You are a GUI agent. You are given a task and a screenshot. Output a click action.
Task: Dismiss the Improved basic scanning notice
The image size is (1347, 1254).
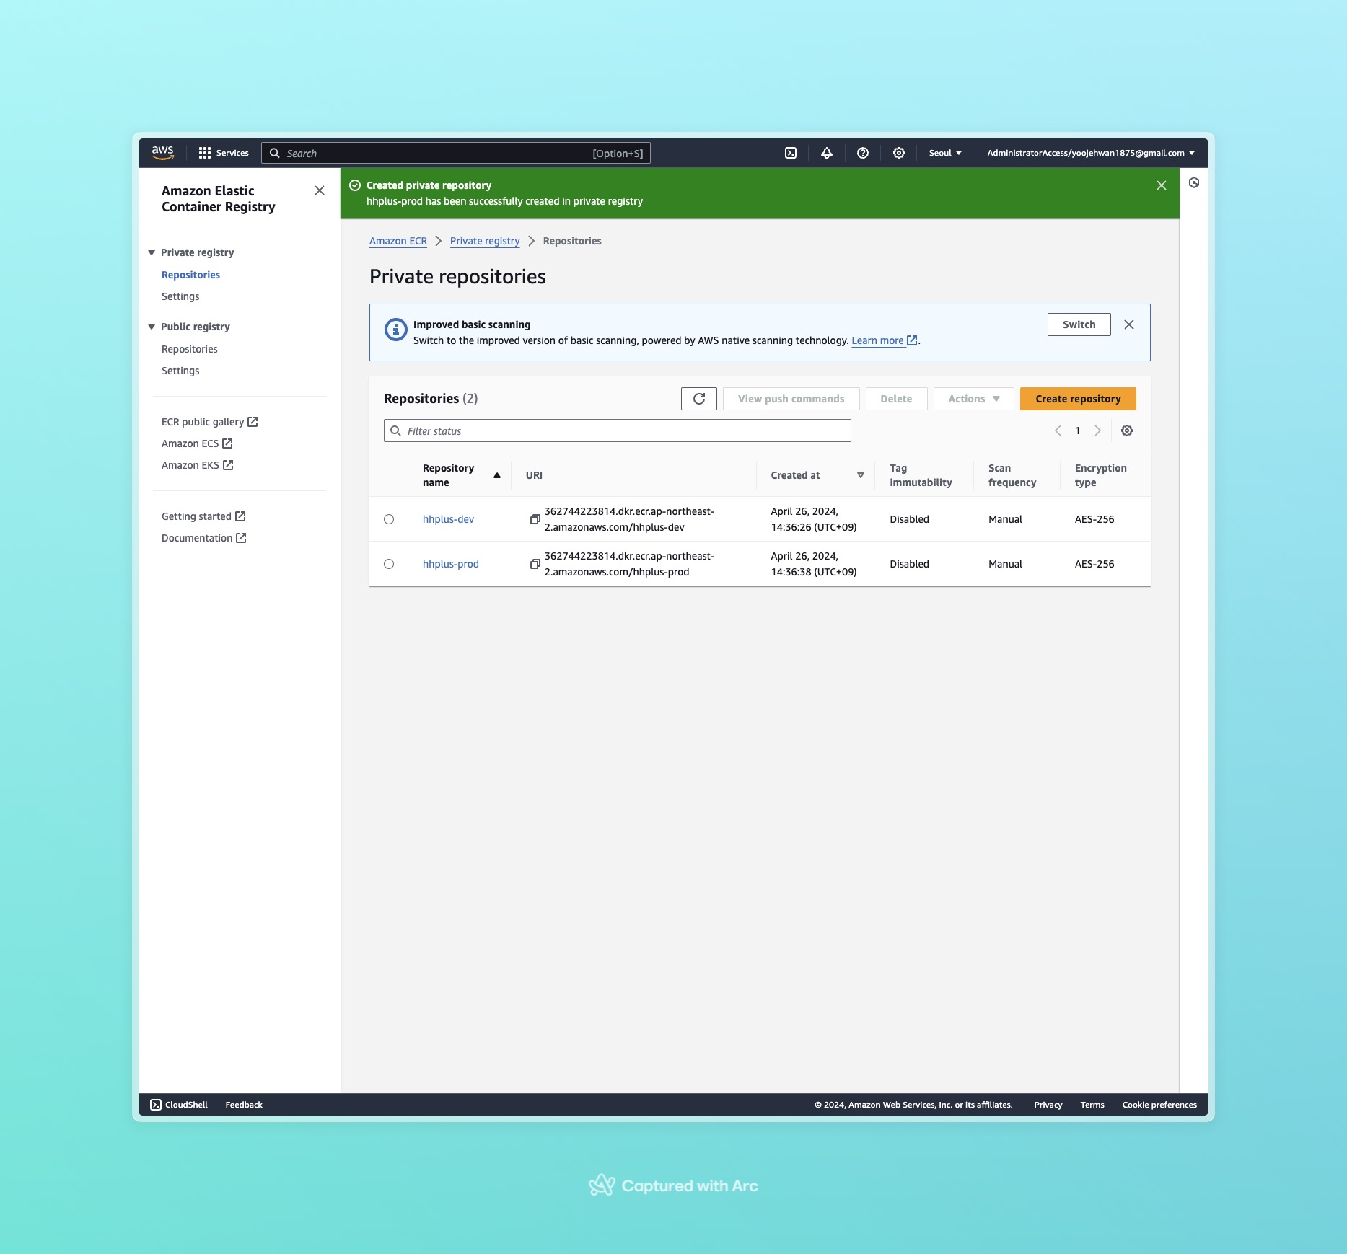coord(1129,324)
